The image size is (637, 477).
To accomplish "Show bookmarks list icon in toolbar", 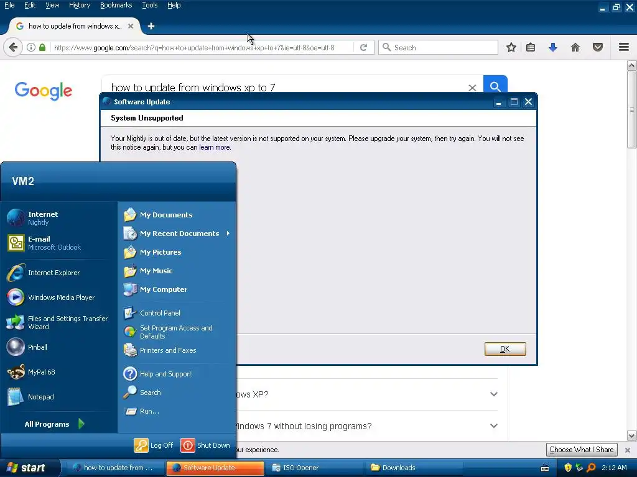I will pos(531,47).
